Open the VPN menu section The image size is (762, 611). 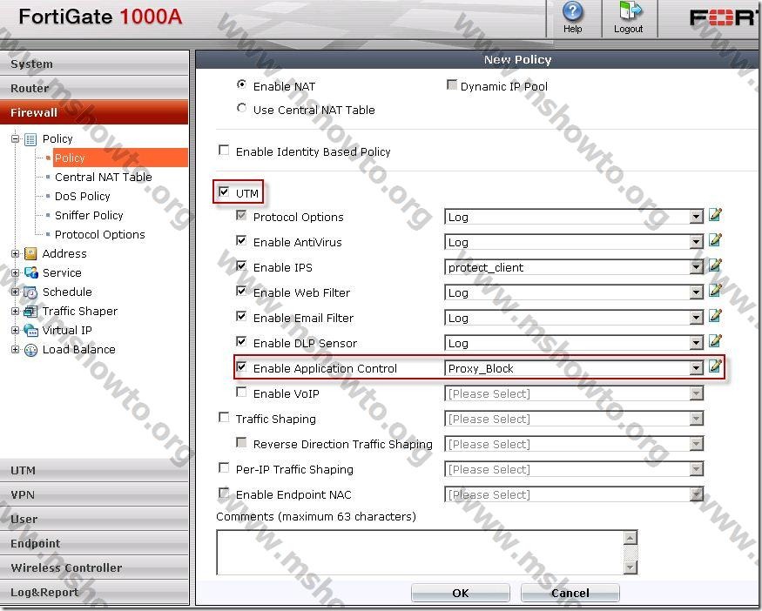(94, 494)
